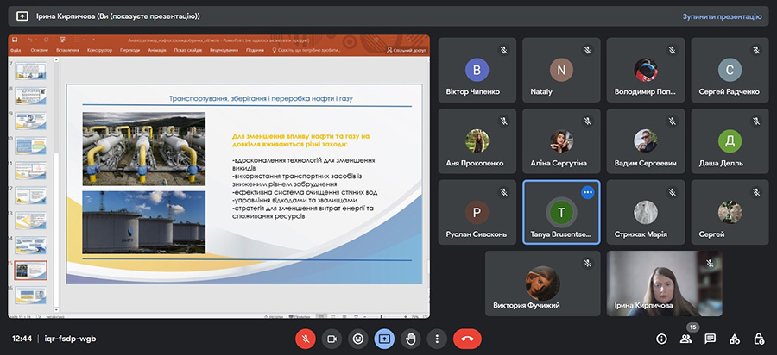
Task: Open Конструктор ribbon tab
Action: click(99, 50)
